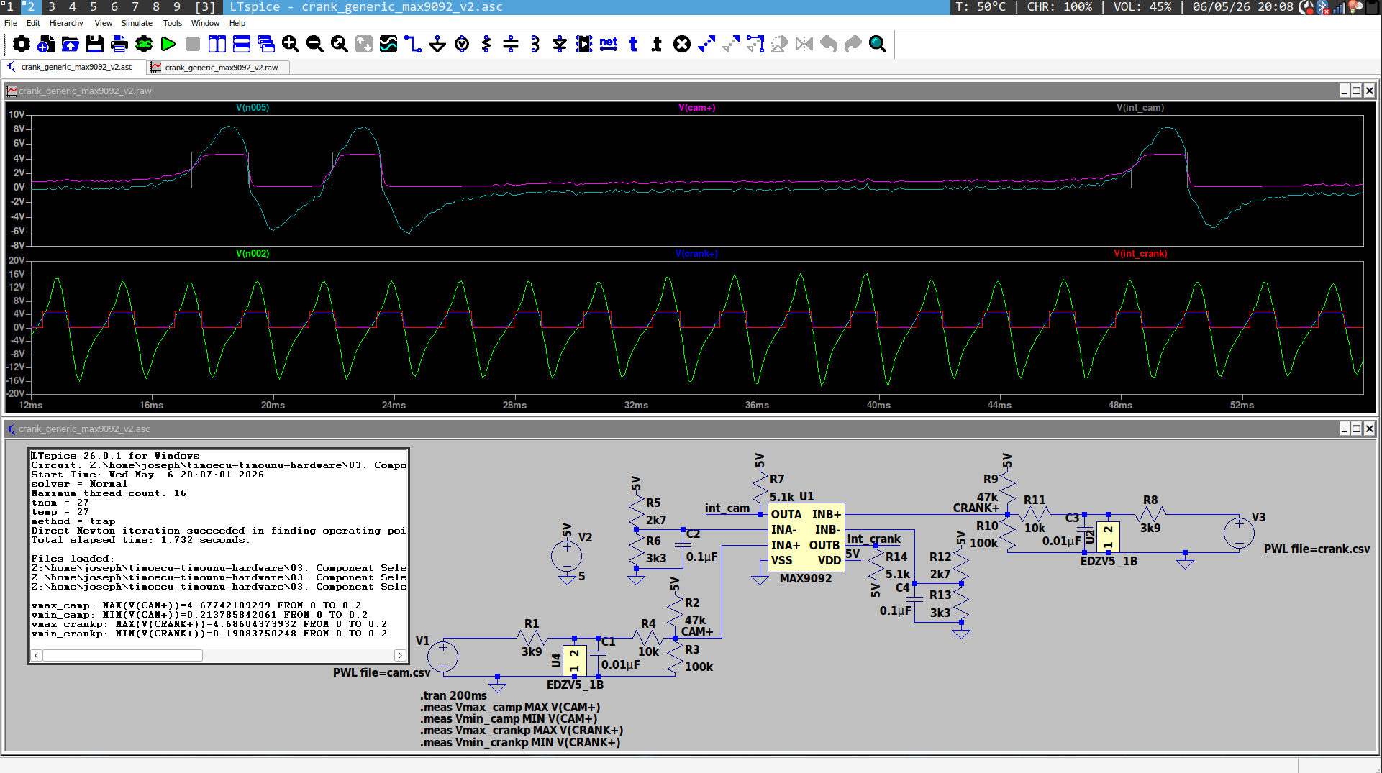Click the log horizontal scrollbar thumb
This screenshot has height=773, width=1382.
click(x=123, y=656)
